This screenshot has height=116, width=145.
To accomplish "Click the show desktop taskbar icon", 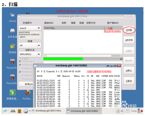I will pos(13,111).
